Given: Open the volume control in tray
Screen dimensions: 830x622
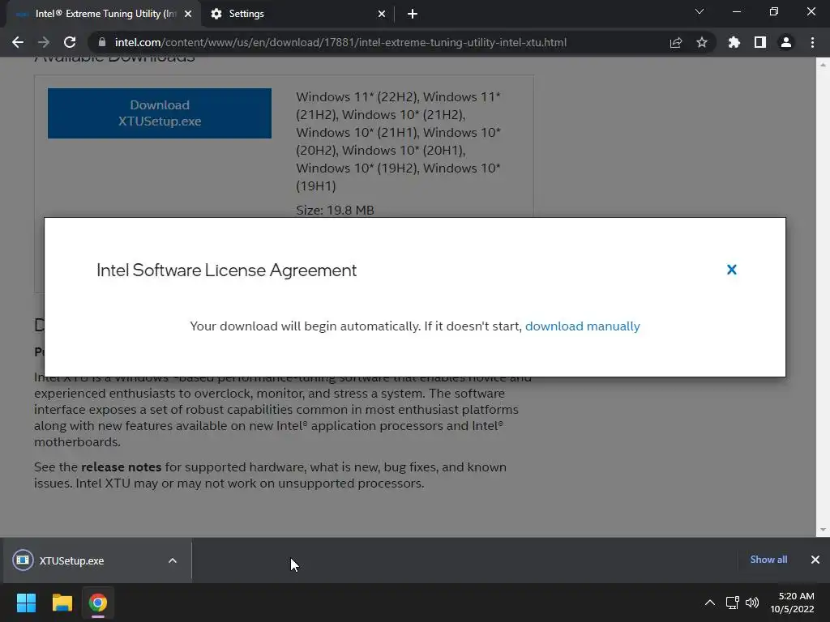Looking at the screenshot, I should coord(751,603).
